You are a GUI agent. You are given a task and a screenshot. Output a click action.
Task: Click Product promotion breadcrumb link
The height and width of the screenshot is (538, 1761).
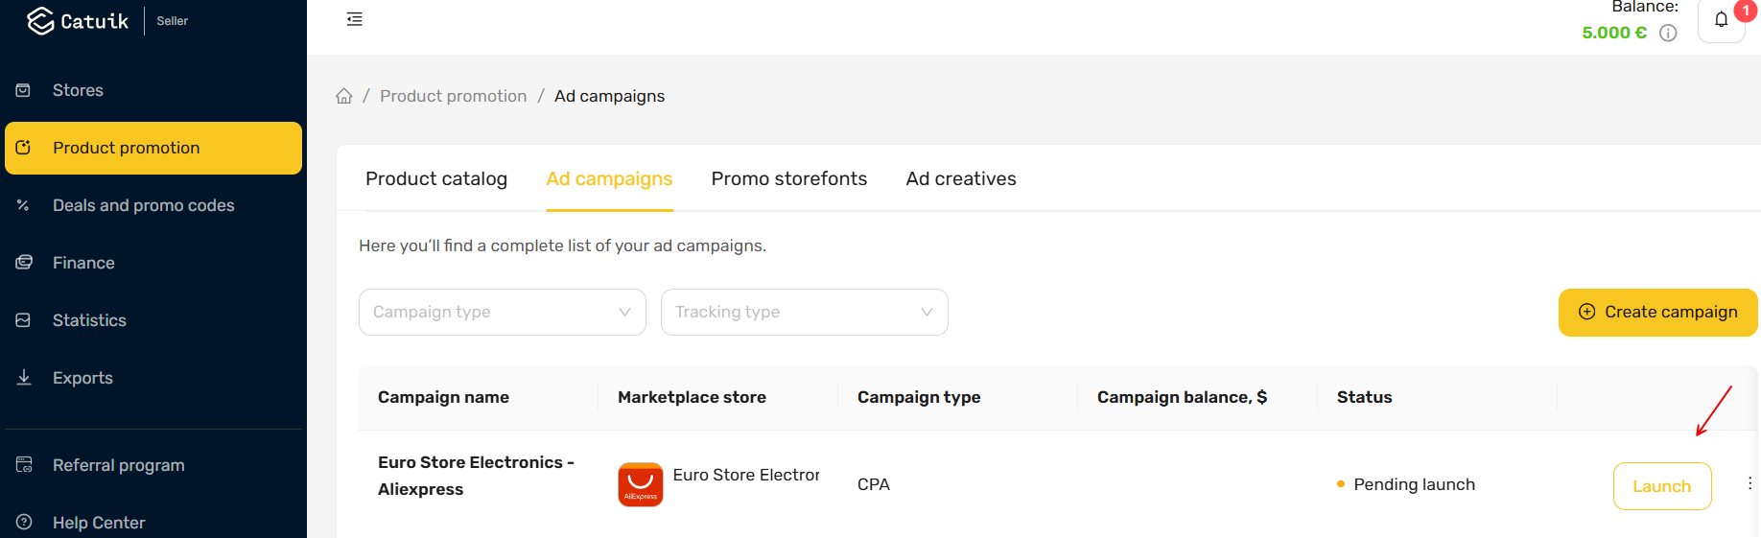(454, 96)
